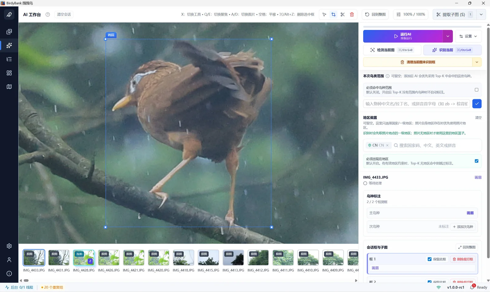Viewport: 490px width, 292px height.
Task: Open the 设置 dropdown
Action: 468,36
